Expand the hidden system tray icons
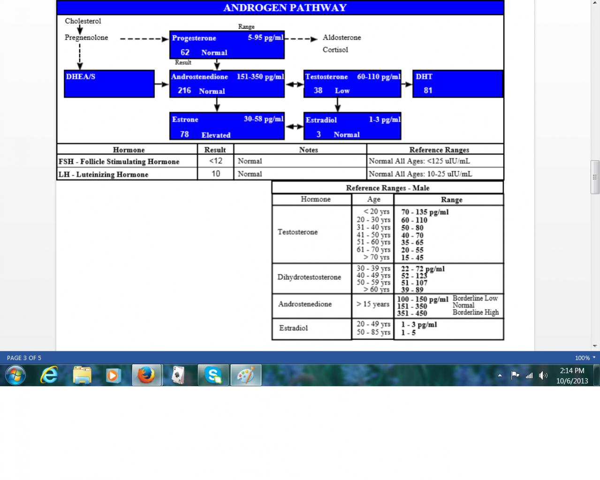 pyautogui.click(x=500, y=375)
